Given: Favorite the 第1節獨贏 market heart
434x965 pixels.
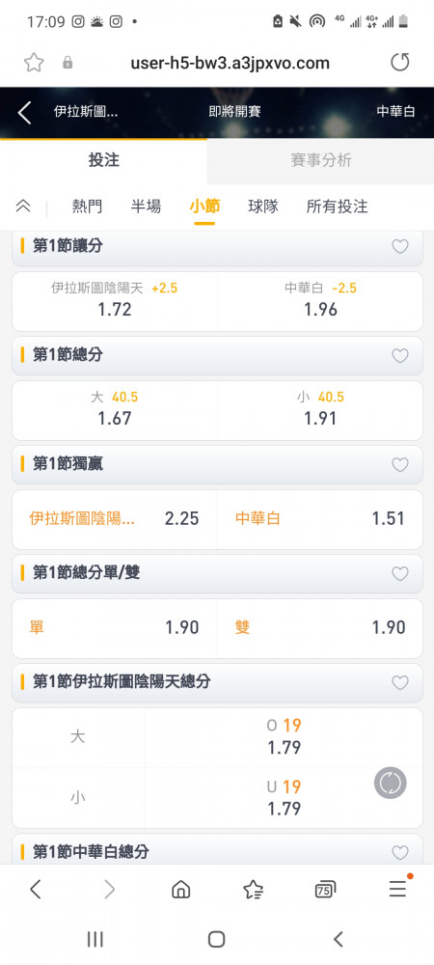Looking at the screenshot, I should point(400,465).
